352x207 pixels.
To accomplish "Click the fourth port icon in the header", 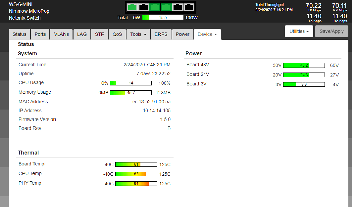I will (166, 7).
